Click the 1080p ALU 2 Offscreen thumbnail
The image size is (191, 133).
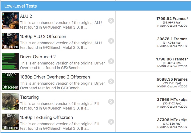point(10,41)
